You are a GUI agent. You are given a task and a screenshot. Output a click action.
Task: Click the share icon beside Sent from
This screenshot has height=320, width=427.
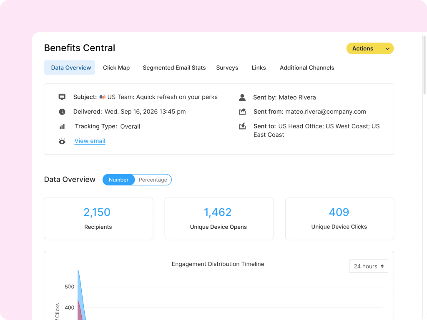point(242,111)
